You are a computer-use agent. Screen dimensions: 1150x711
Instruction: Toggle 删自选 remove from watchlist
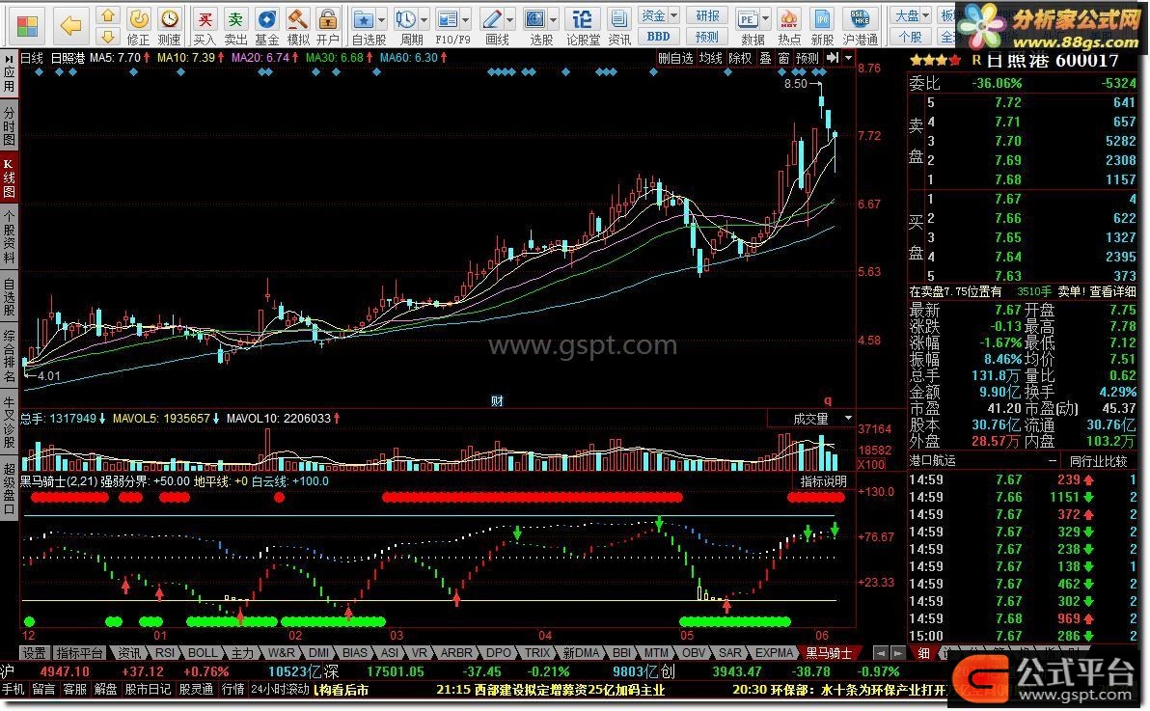(x=675, y=58)
